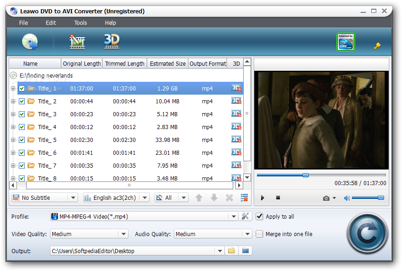Viewport: 402px width, 271px height.
Task: Mute audio with speaker icon
Action: tap(346, 198)
